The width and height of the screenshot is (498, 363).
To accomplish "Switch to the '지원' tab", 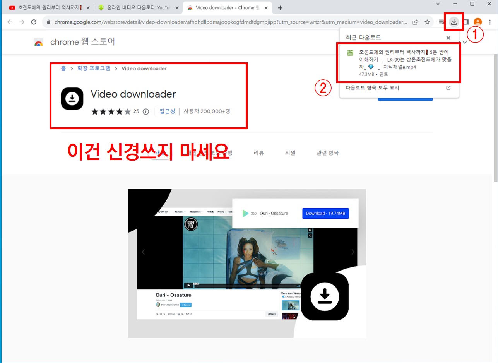I will (x=290, y=153).
